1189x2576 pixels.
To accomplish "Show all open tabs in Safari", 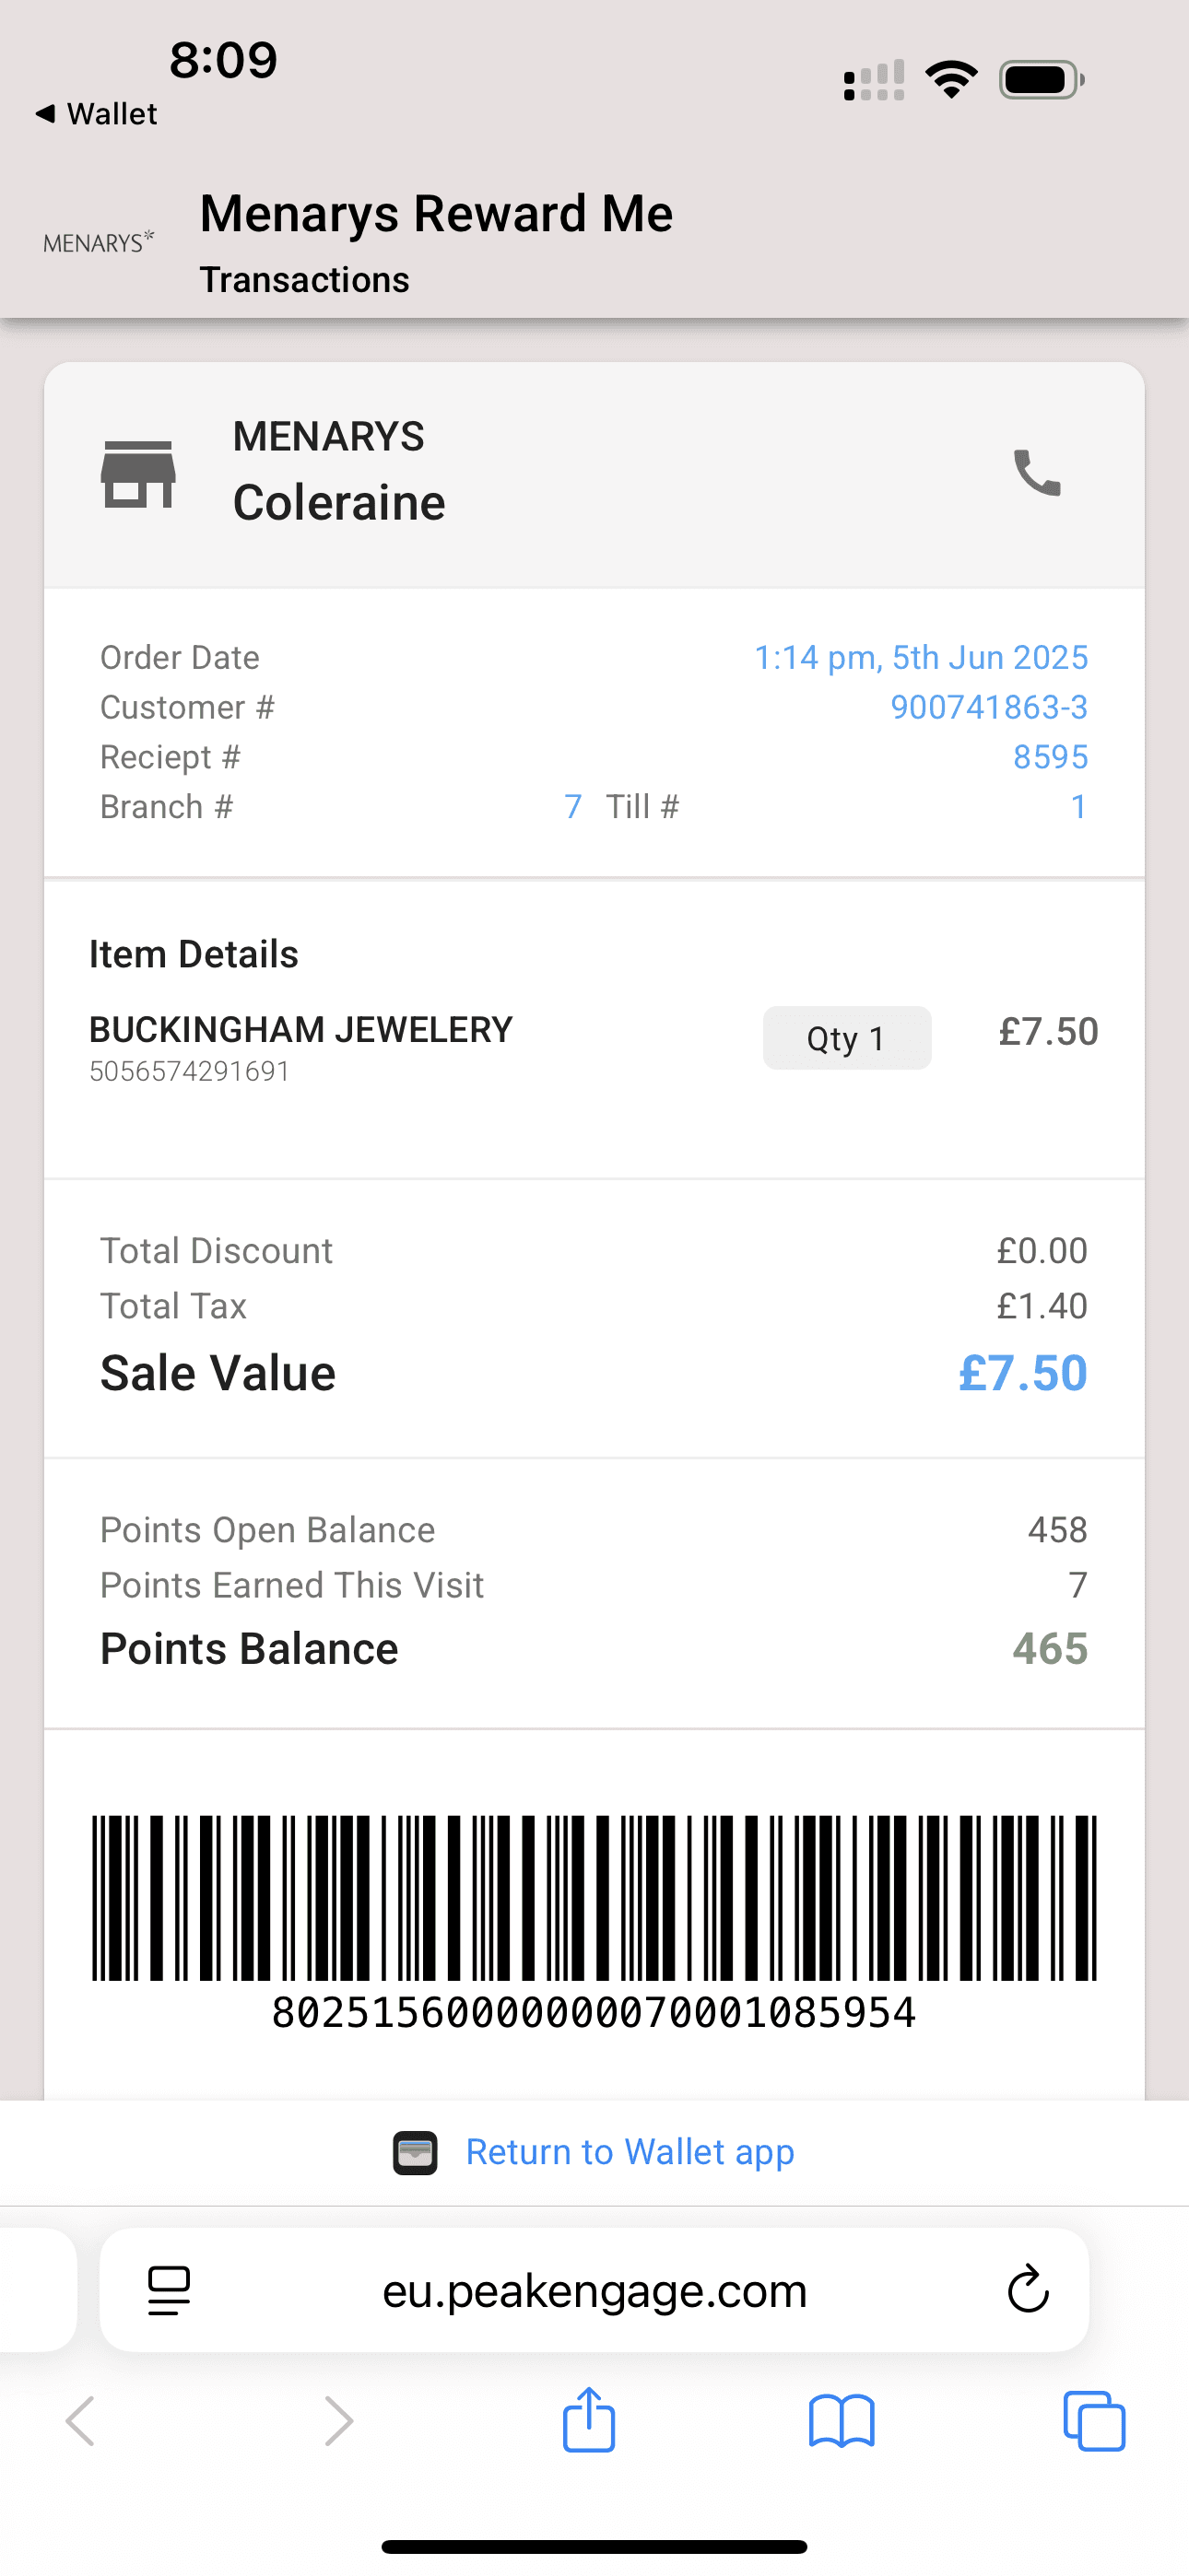I will [1095, 2421].
